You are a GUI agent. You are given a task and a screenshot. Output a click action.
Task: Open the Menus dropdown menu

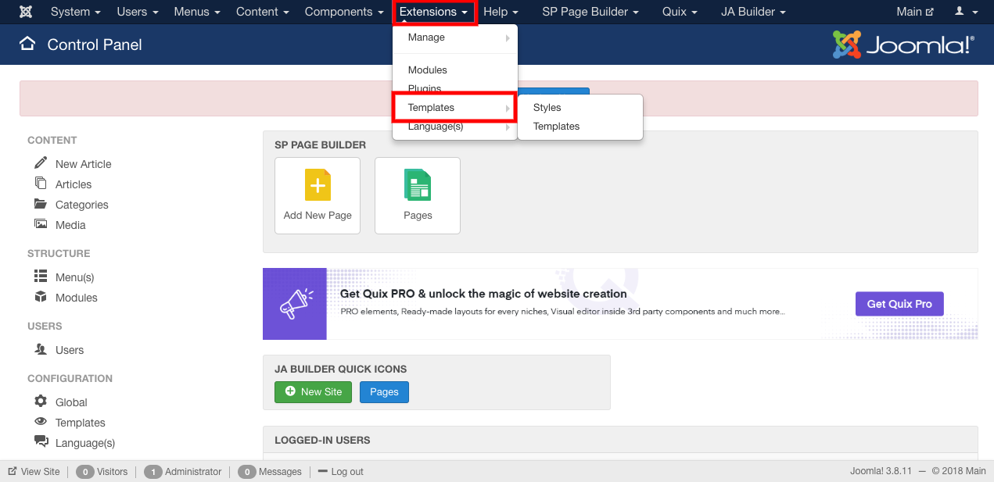coord(197,12)
